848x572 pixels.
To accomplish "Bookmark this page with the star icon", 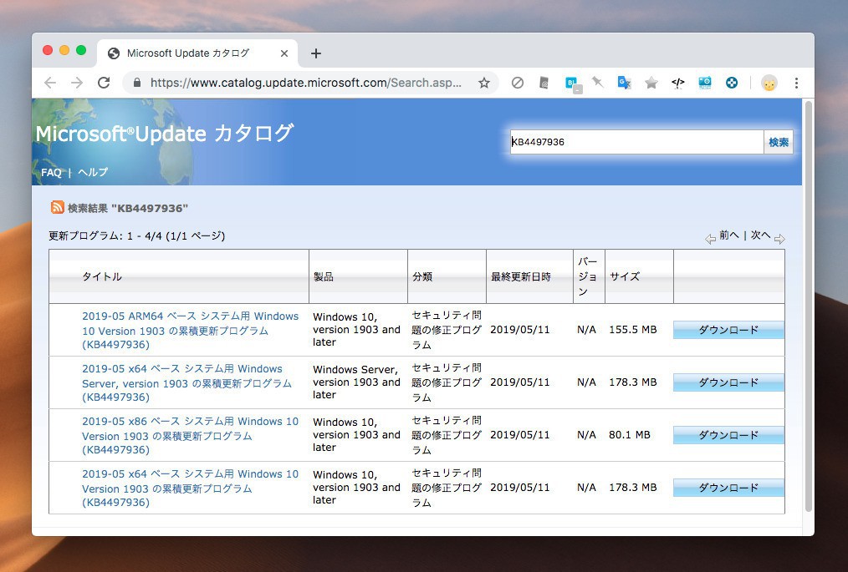I will pyautogui.click(x=483, y=83).
